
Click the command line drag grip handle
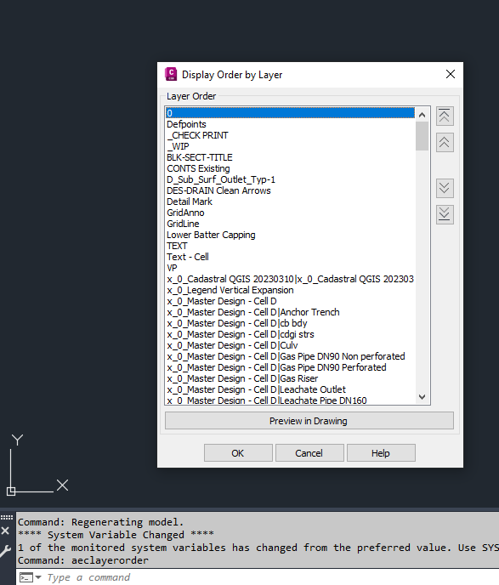coord(7,518)
